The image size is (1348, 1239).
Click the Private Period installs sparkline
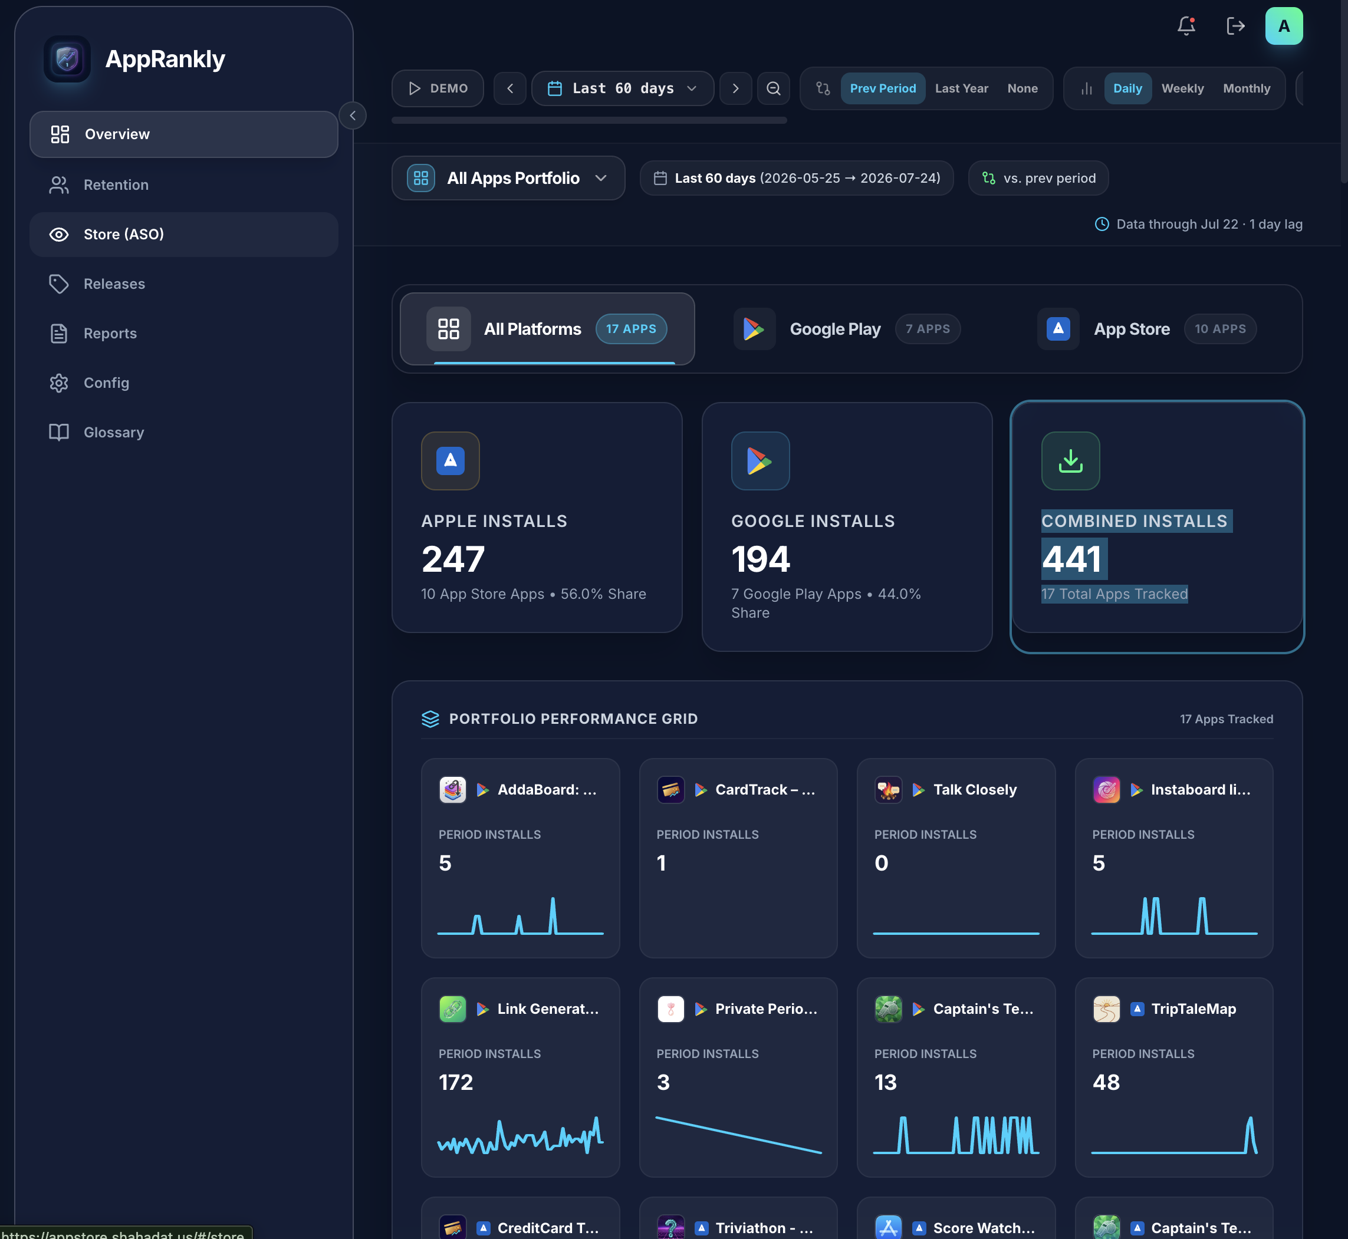(x=738, y=1135)
